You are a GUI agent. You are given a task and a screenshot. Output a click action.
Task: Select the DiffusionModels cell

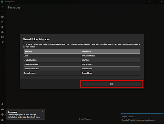[x=111, y=56]
